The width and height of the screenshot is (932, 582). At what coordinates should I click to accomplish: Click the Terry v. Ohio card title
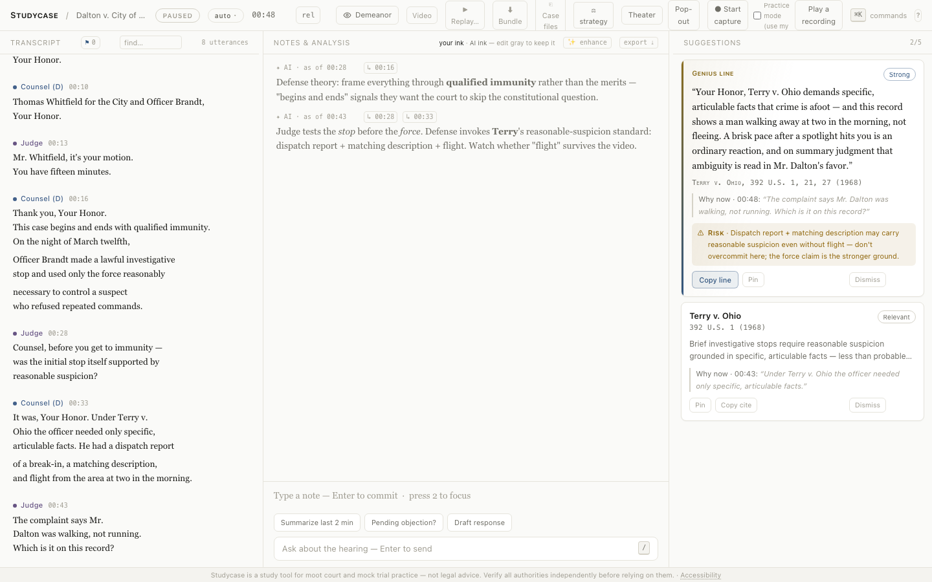(x=715, y=316)
